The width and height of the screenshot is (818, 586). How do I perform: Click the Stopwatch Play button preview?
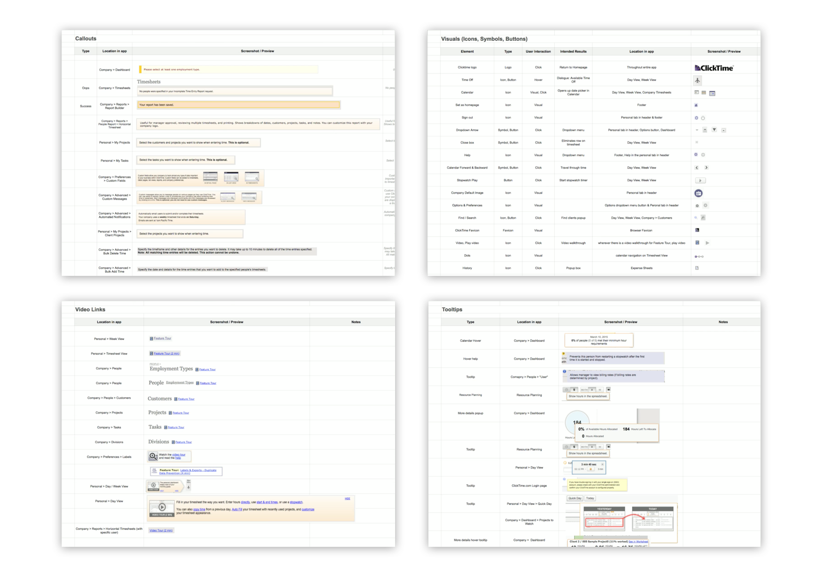pyautogui.click(x=700, y=180)
